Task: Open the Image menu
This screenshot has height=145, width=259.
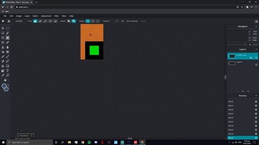Action: pyautogui.click(x=19, y=16)
